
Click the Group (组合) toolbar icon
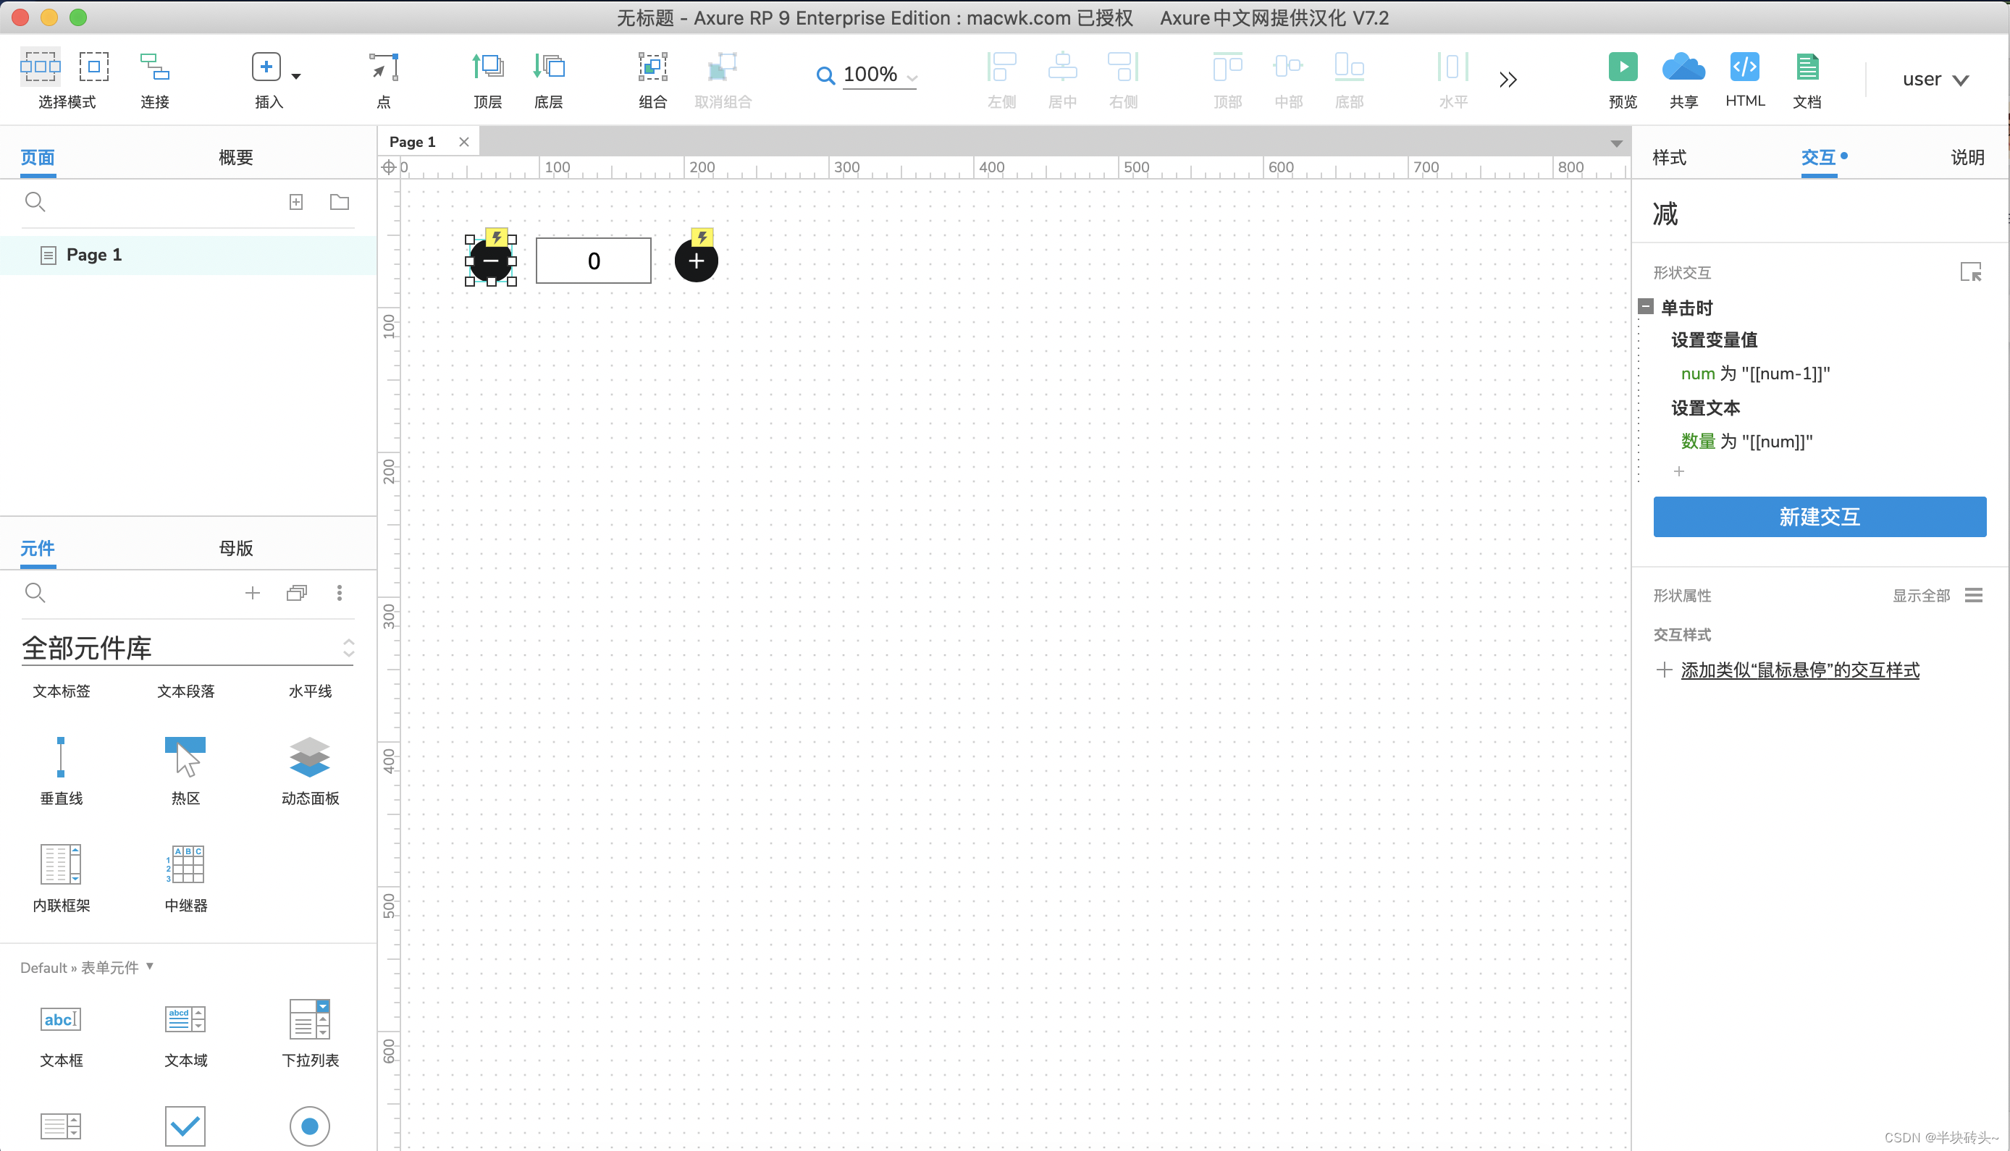click(652, 67)
